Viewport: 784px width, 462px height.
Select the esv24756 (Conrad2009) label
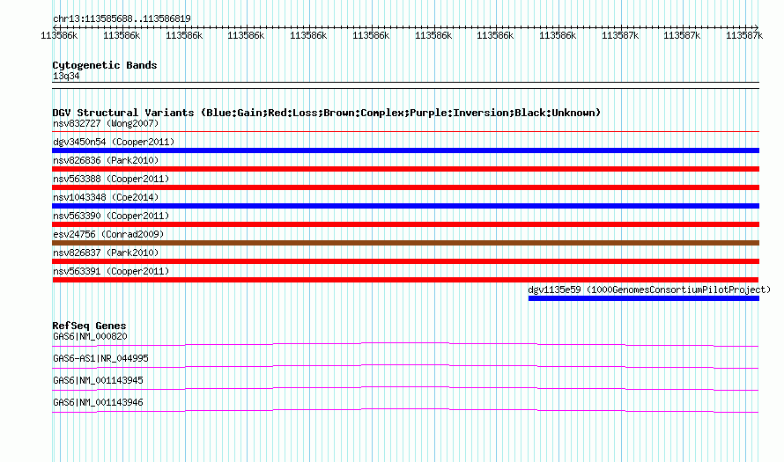[108, 234]
